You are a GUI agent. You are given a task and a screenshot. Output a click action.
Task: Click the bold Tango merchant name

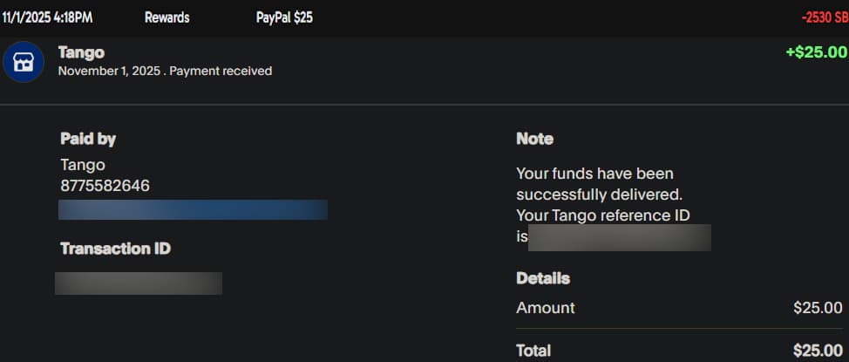pyautogui.click(x=81, y=52)
